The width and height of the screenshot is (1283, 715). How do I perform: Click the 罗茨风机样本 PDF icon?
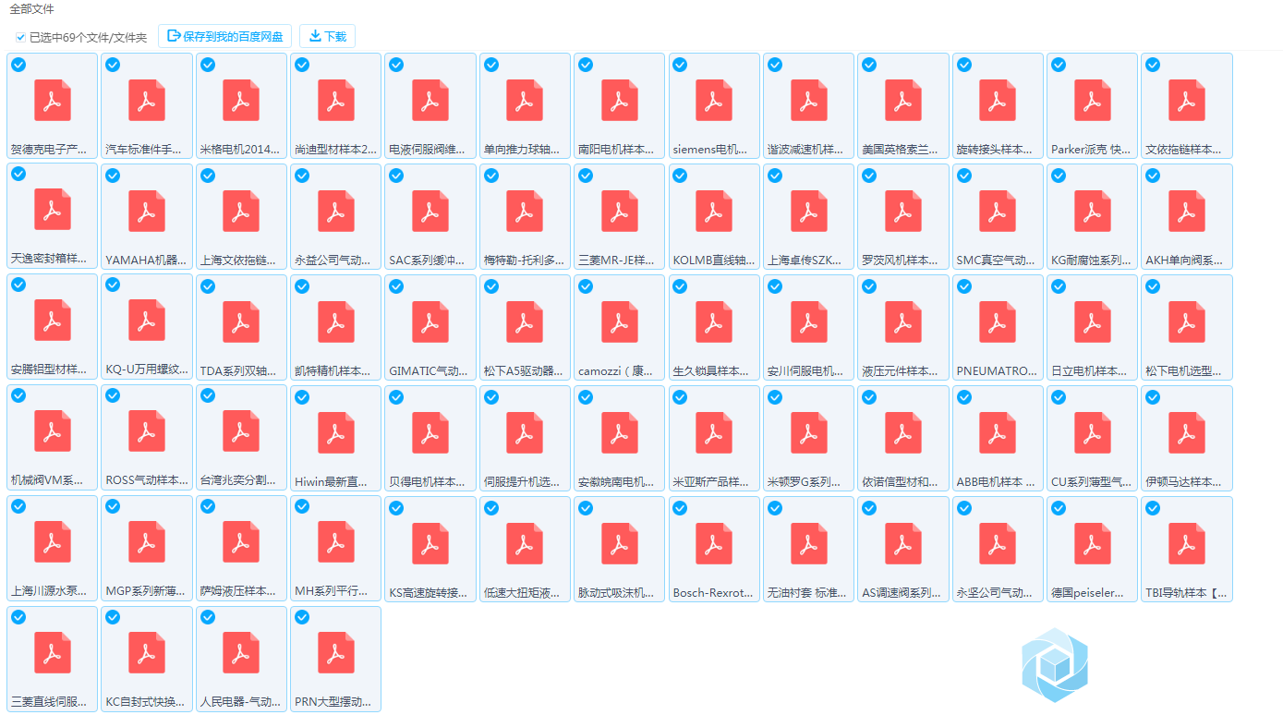coord(903,211)
